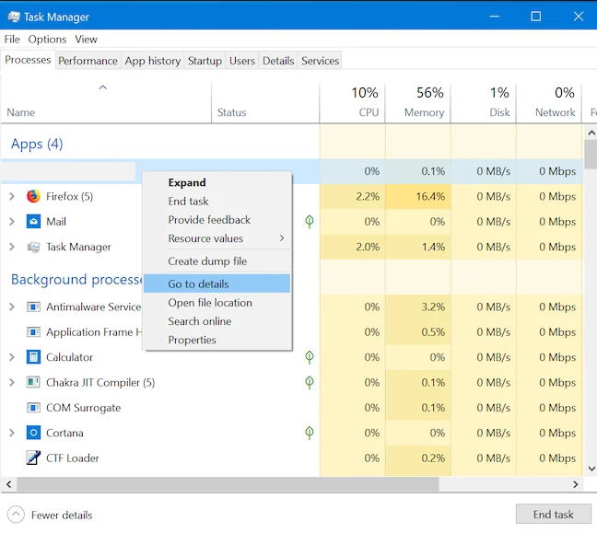This screenshot has height=533, width=597.
Task: Open the Resource values submenu arrow
Action: click(282, 238)
